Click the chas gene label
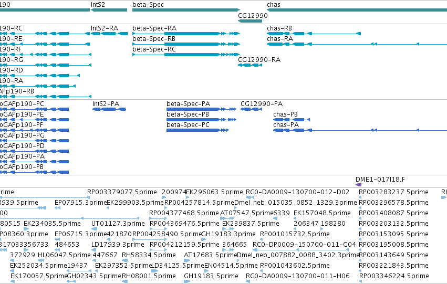The height and width of the screenshot is (284, 447). tap(274, 5)
